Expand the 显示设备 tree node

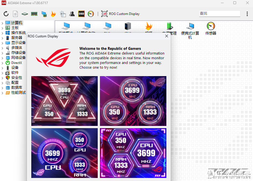pyautogui.click(x=2, y=43)
